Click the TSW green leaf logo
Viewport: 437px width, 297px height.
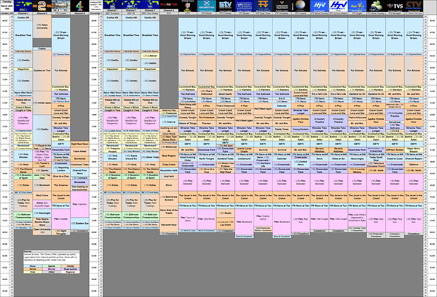(x=376, y=6)
